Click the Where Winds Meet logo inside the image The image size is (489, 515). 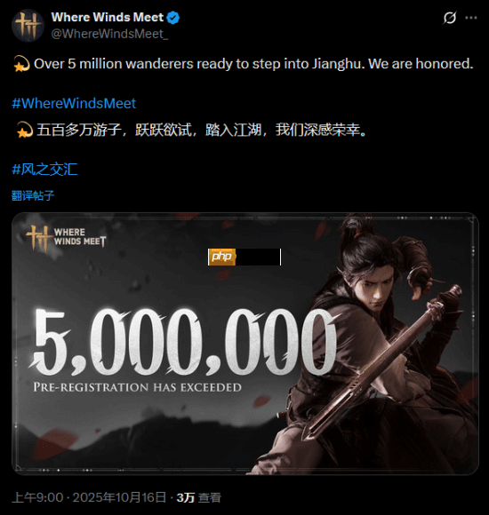(x=66, y=238)
